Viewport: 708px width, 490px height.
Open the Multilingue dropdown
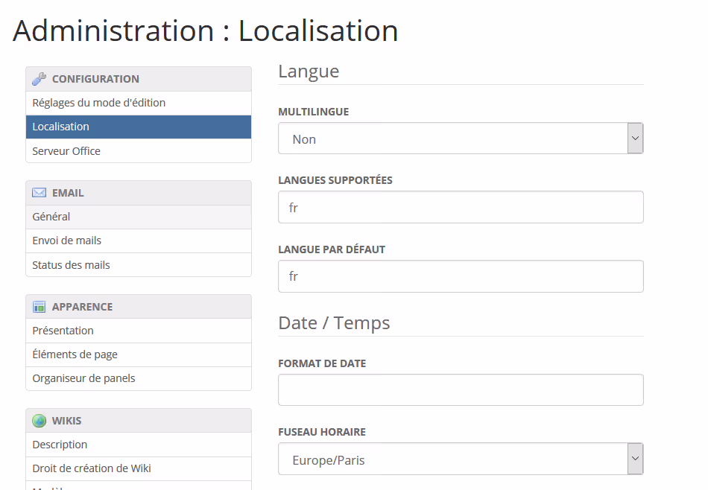460,139
